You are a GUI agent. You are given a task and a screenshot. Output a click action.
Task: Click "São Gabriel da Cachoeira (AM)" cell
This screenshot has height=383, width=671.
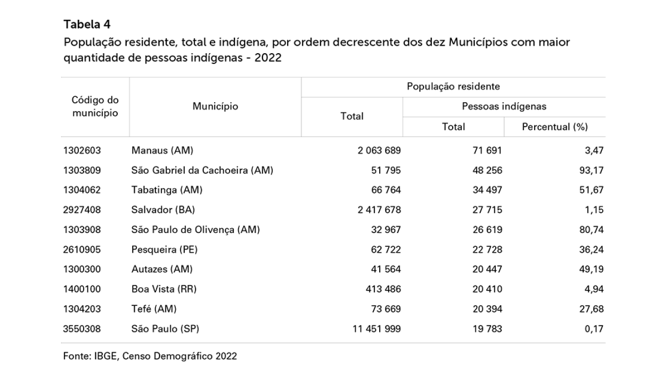click(202, 171)
